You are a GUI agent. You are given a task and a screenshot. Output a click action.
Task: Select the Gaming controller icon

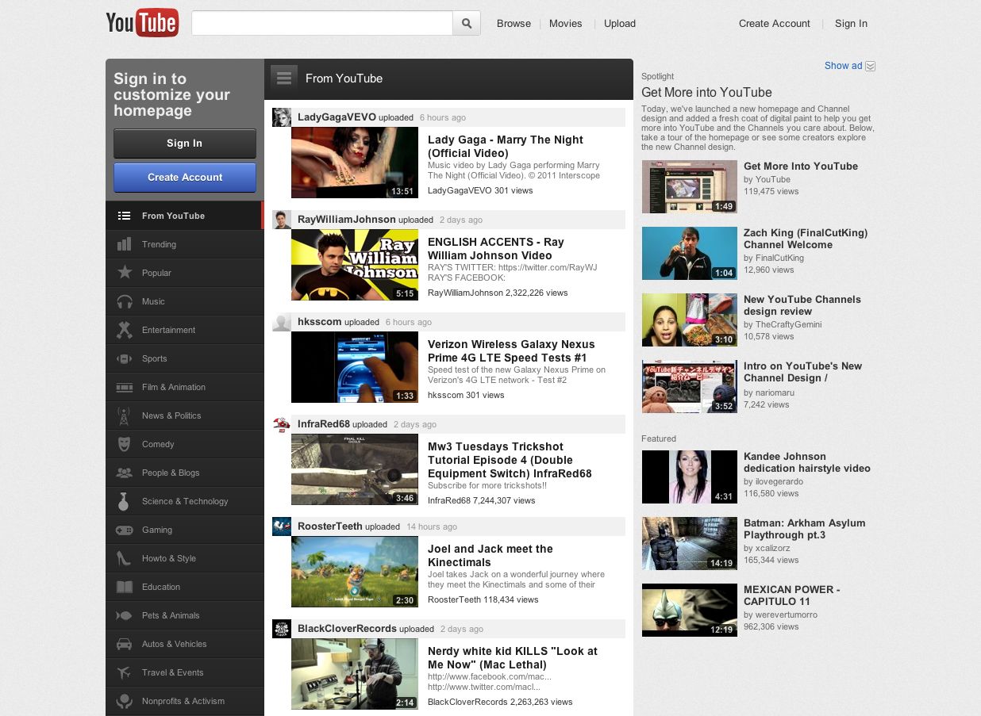[x=125, y=530]
